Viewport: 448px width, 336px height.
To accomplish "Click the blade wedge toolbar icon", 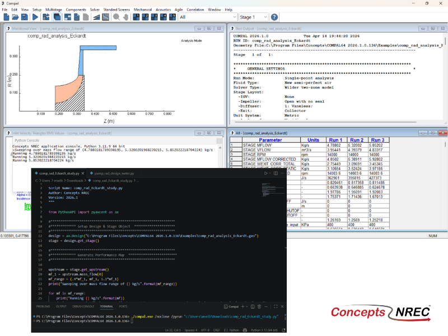I will click(96, 17).
